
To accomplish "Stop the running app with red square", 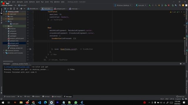I will (169, 5).
